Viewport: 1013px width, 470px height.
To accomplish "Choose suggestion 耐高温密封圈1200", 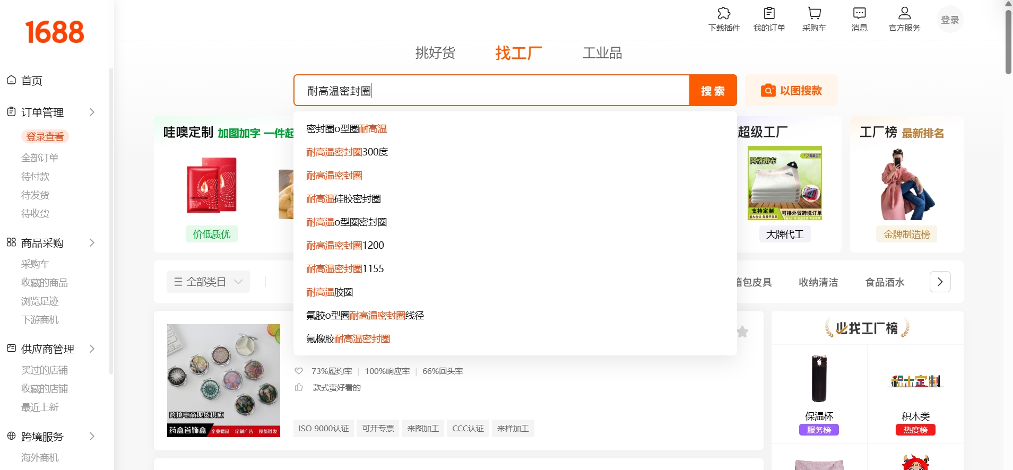I will click(515, 246).
